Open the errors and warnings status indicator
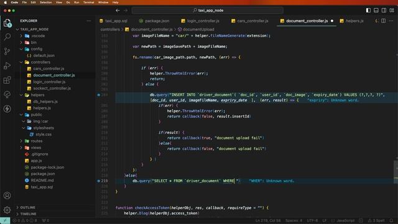398x224 pixels. [25, 220]
